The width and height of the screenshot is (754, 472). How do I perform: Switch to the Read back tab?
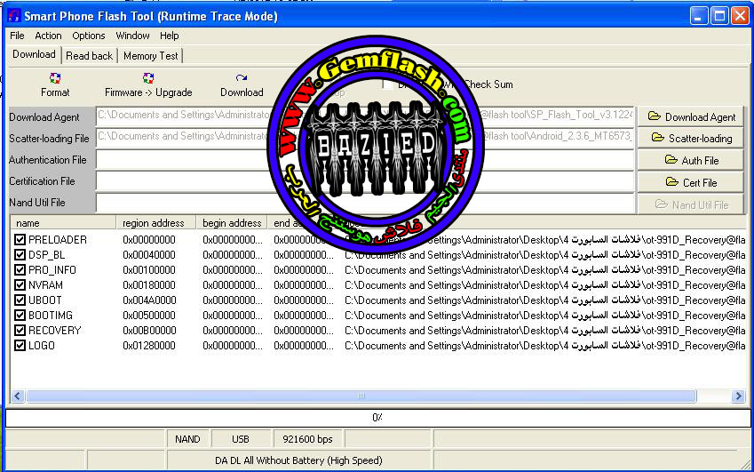(90, 56)
